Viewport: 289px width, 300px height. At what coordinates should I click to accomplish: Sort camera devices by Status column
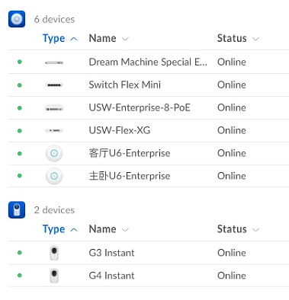coord(238,229)
